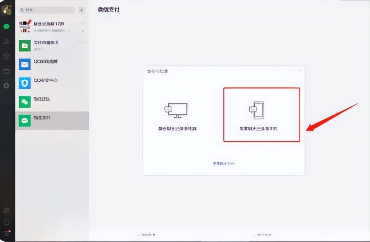Click the new chat plus icon beside search
Screen dimensions: 370x242
click(x=82, y=9)
